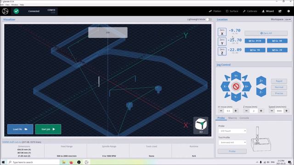
Task: Jog diagonally X- Y+ arrow
Action: (x=227, y=77)
